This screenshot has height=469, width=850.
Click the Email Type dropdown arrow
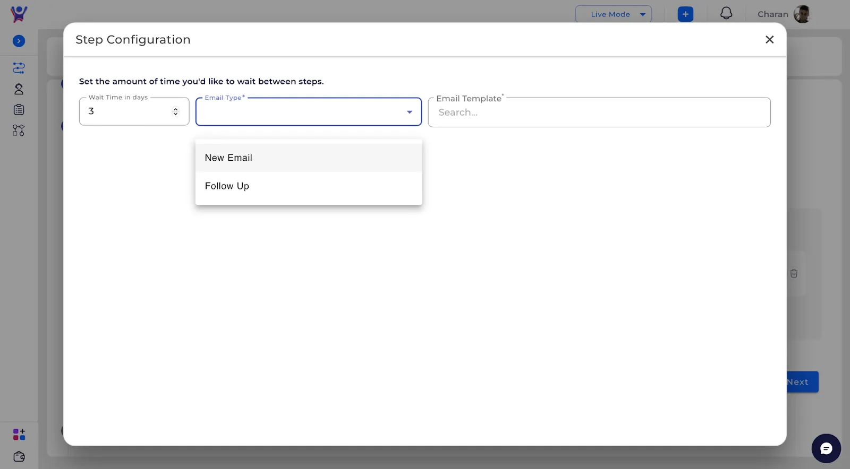pyautogui.click(x=410, y=112)
